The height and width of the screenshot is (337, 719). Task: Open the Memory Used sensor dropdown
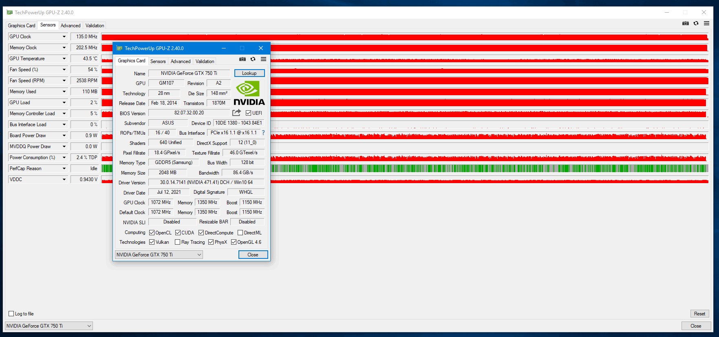pos(64,92)
